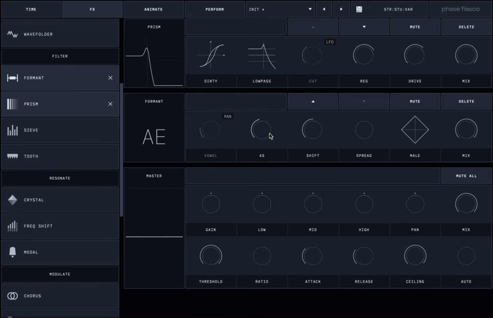This screenshot has height=318, width=493.
Task: Open the INIT preset dropdown
Action: pyautogui.click(x=280, y=9)
